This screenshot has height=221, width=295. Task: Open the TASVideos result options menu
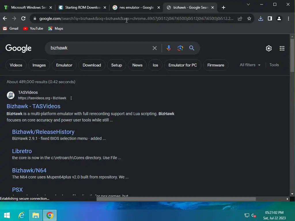pos(71,98)
